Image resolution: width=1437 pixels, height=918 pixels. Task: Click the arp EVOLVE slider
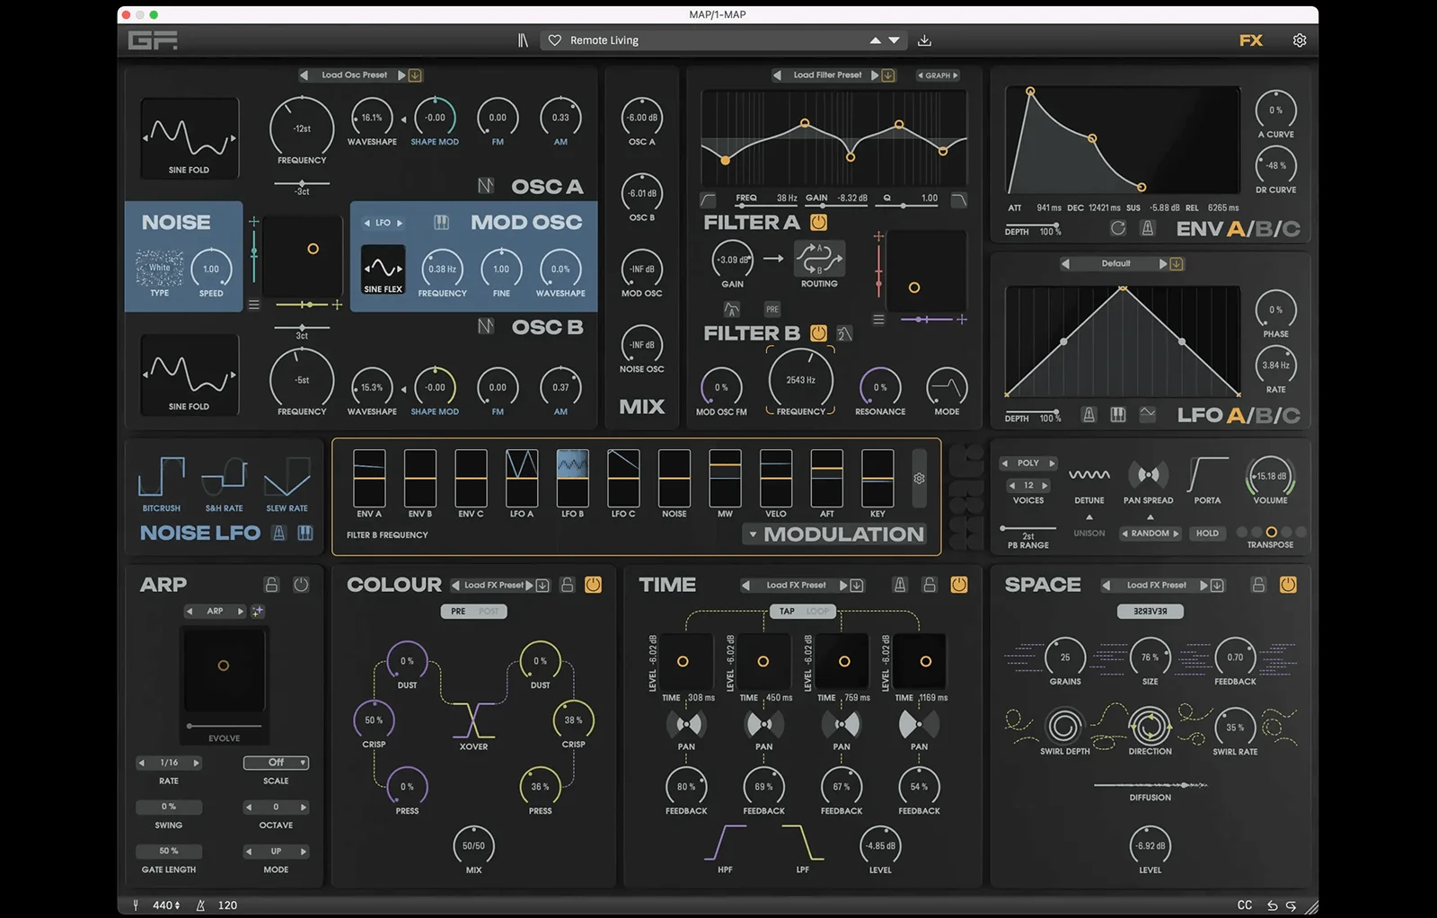(225, 726)
